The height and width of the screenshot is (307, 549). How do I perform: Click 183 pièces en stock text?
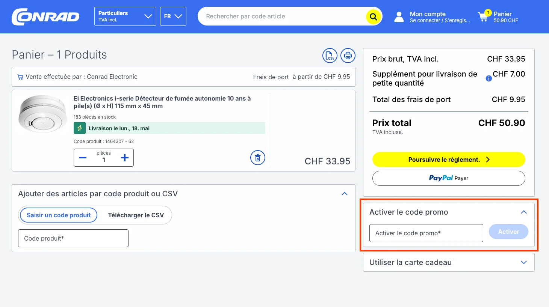(95, 117)
